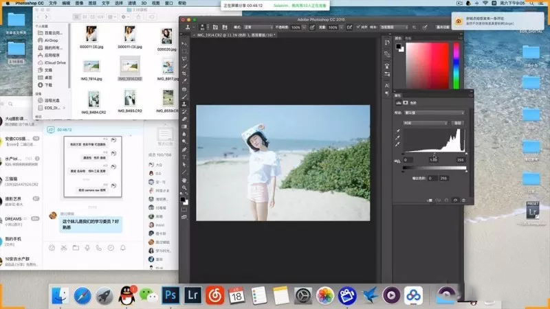
Task: Select the Clone Stamp tool
Action: (184, 104)
